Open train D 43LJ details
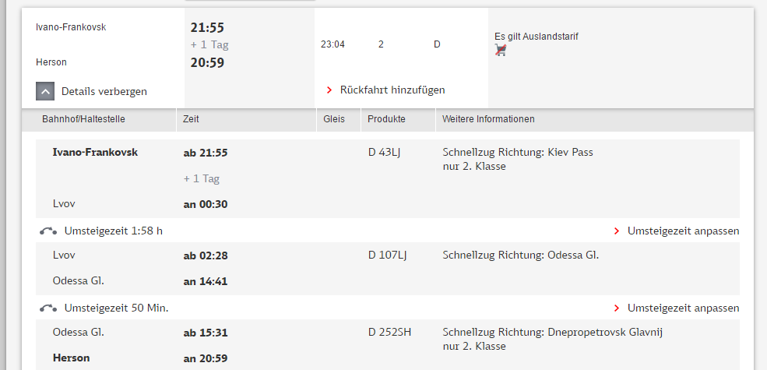Screen dimensions: 767x370 click(384, 152)
